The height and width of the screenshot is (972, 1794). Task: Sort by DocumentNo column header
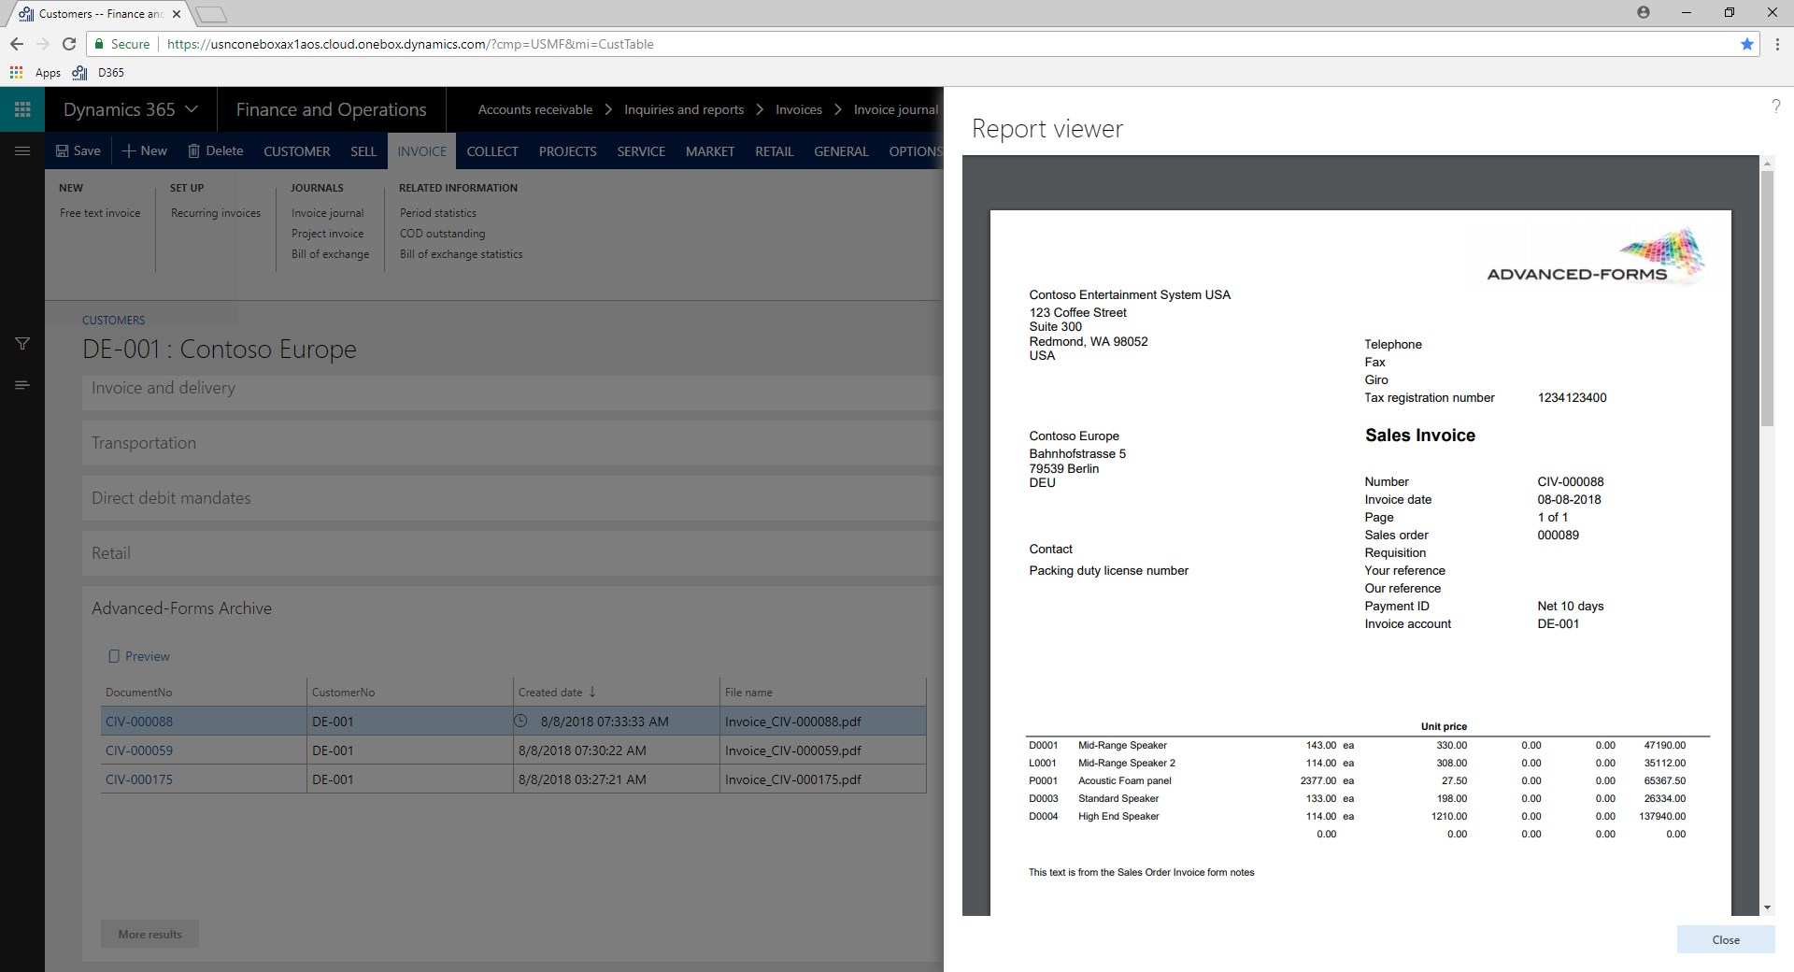[x=138, y=693]
